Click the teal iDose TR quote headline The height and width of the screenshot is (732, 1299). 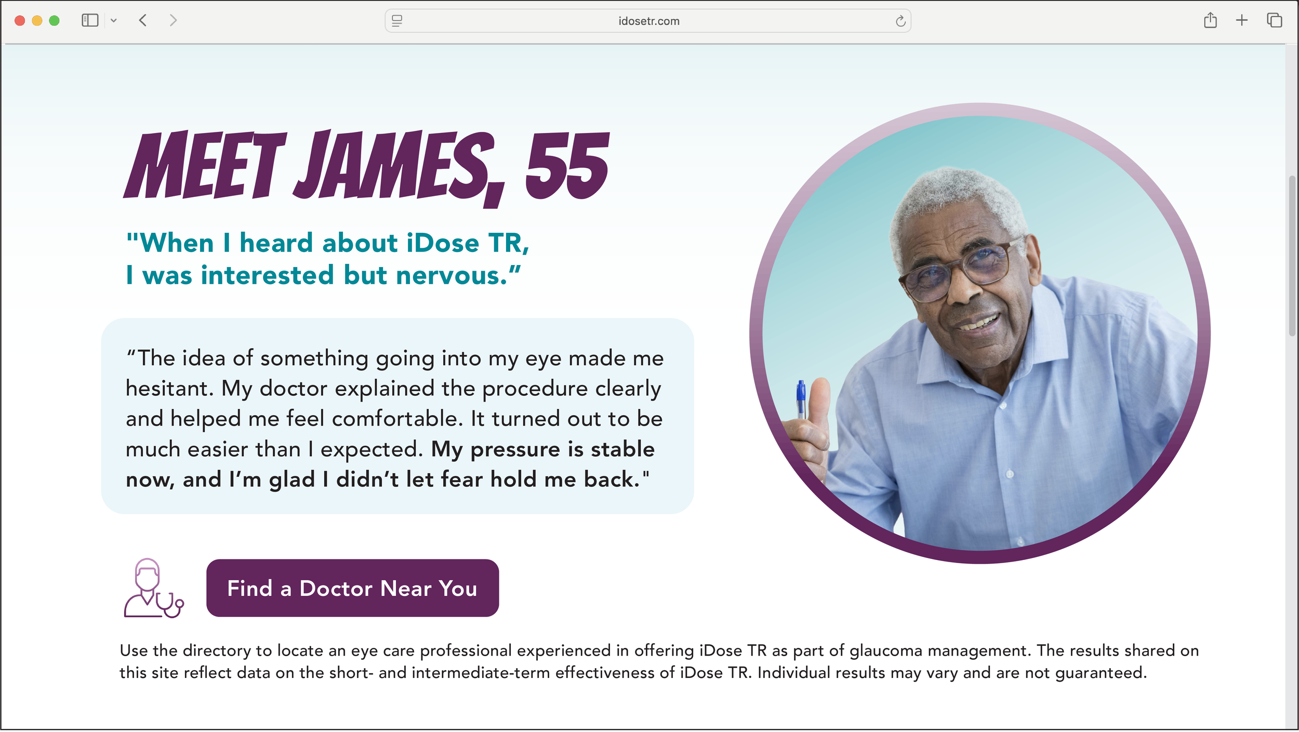(x=327, y=259)
